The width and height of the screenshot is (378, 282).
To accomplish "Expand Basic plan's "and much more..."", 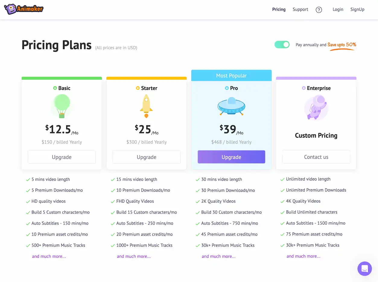I will 49,256.
